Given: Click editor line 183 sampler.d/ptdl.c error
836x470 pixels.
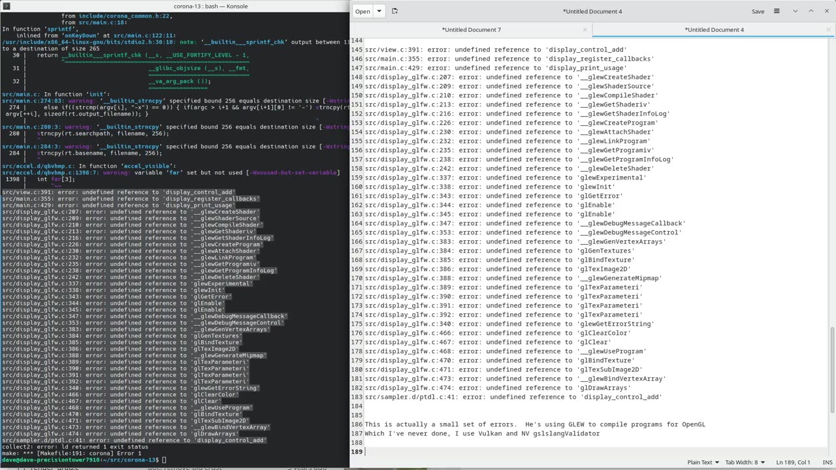Looking at the screenshot, I should point(513,397).
